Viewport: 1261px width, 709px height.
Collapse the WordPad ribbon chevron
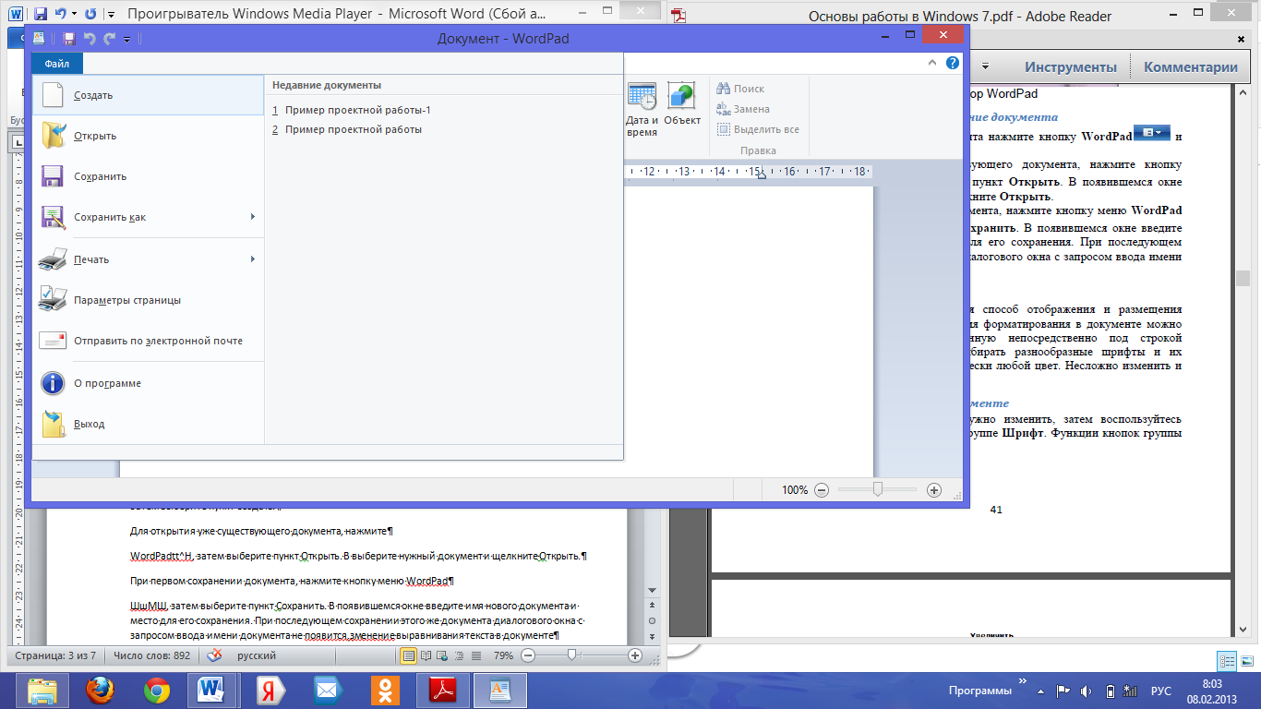(933, 64)
